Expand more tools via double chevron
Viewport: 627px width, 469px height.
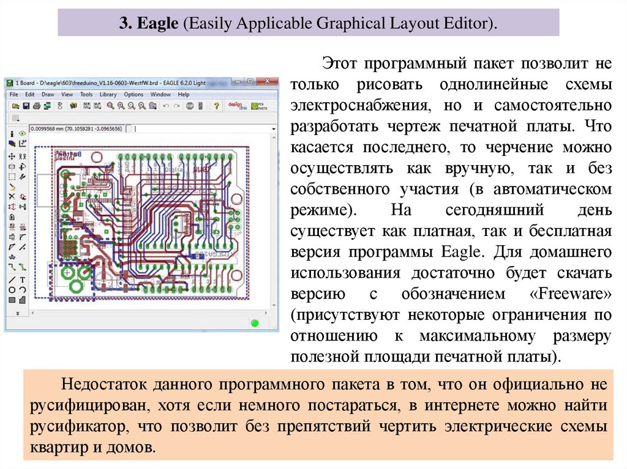[x=17, y=314]
